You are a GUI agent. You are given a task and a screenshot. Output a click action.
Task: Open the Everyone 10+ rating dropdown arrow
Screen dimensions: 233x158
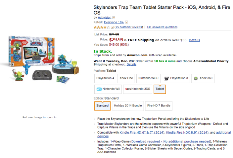(x=126, y=22)
